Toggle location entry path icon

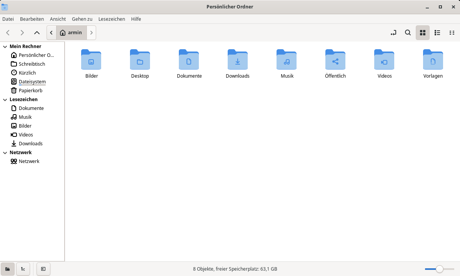tap(393, 33)
